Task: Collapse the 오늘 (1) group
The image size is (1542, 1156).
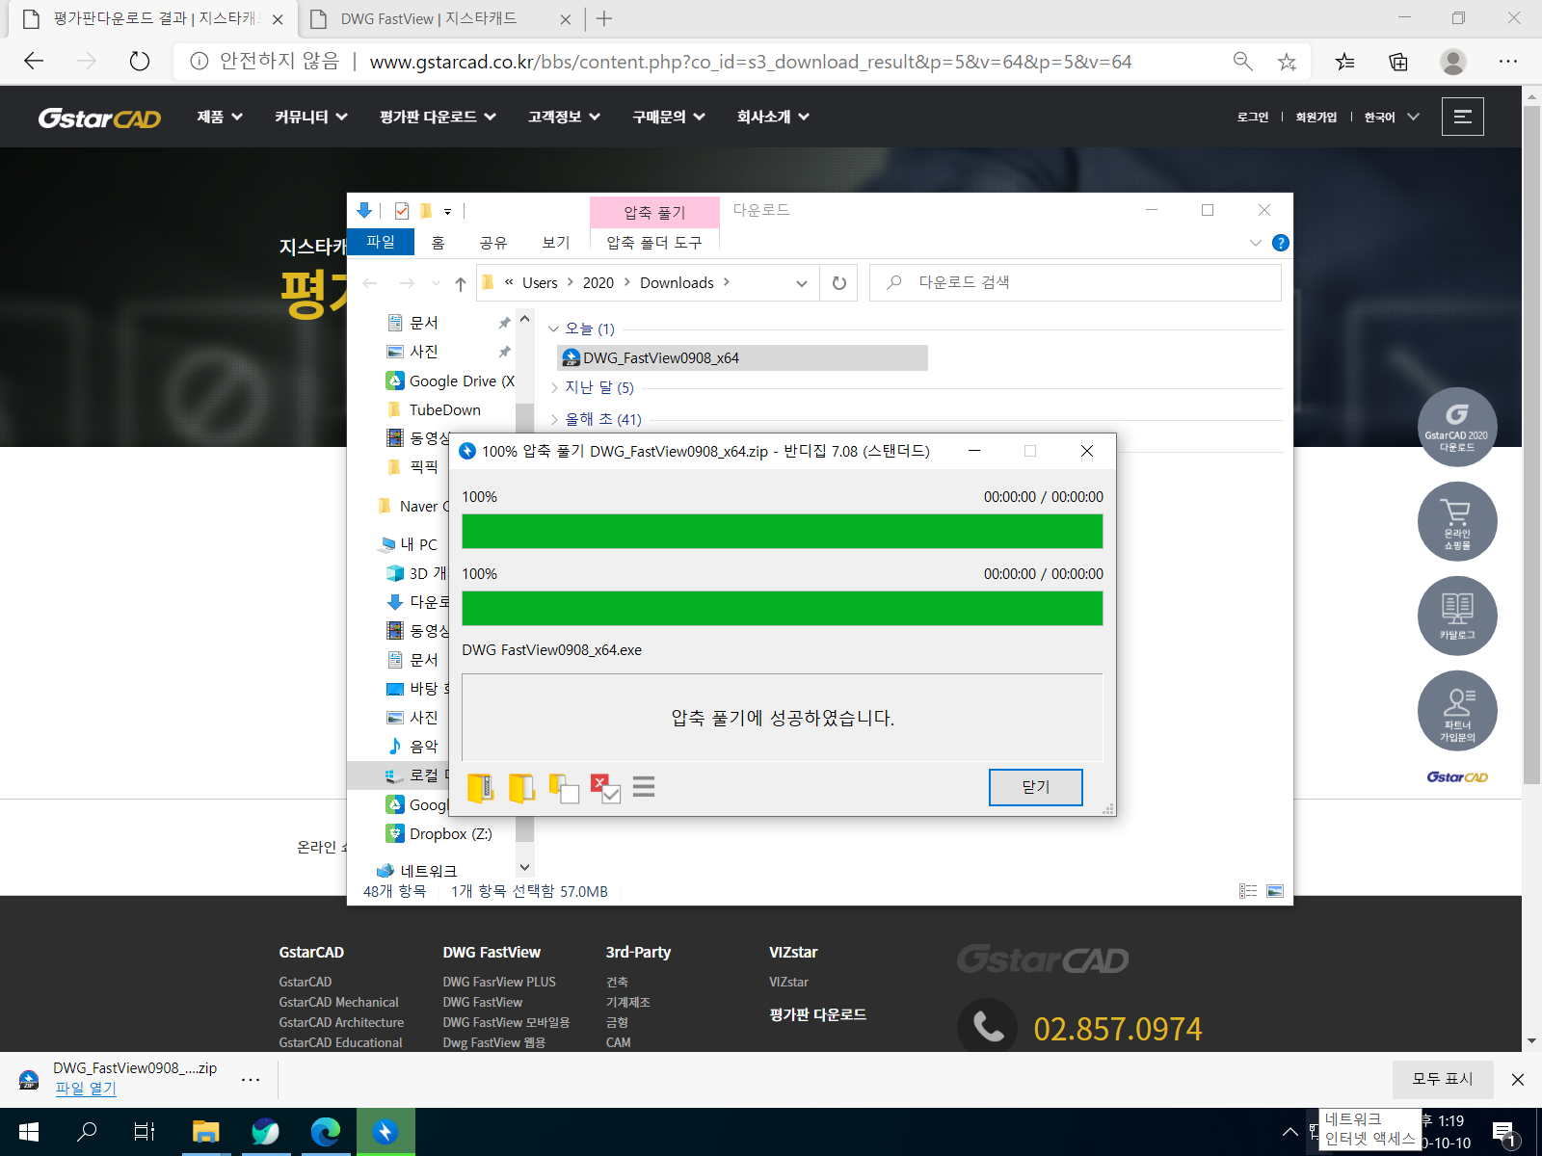Action: click(x=553, y=329)
